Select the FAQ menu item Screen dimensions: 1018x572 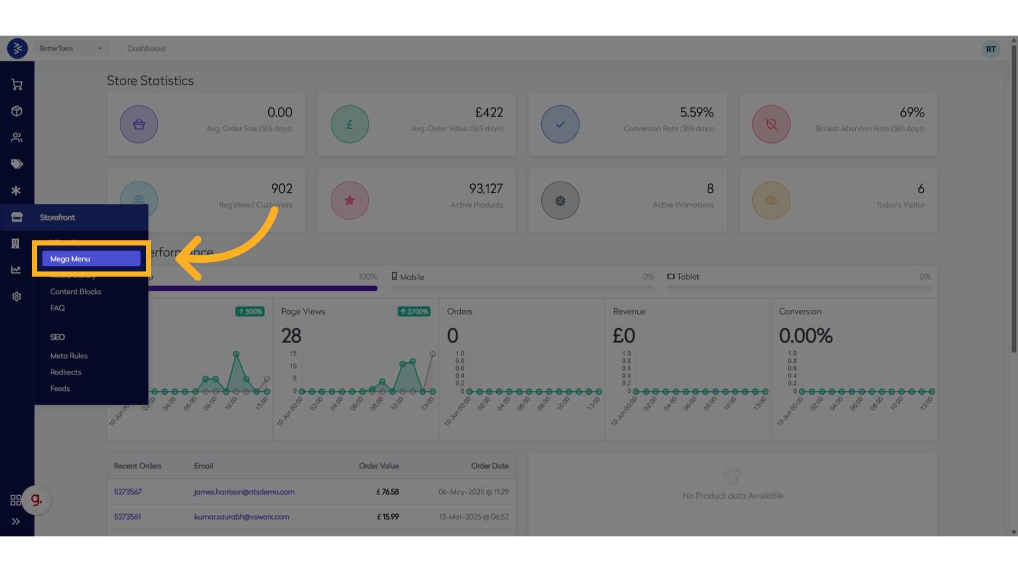tap(58, 308)
